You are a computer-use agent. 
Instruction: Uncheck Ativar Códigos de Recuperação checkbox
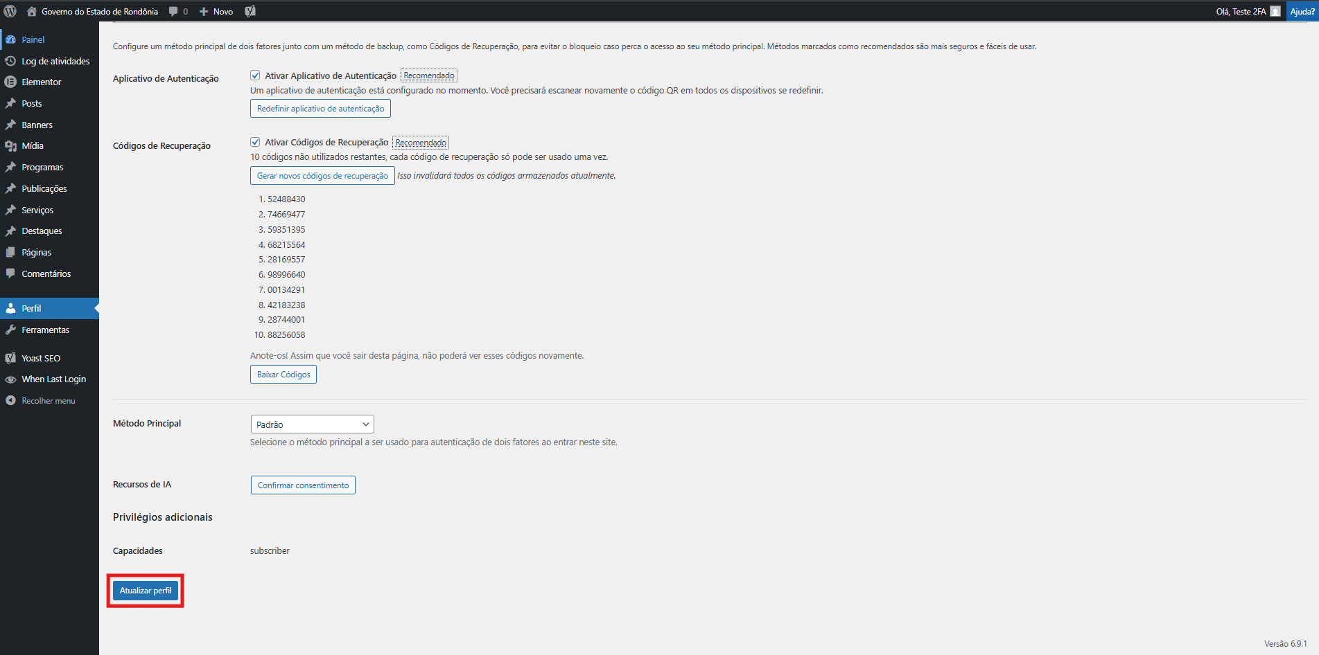255,142
